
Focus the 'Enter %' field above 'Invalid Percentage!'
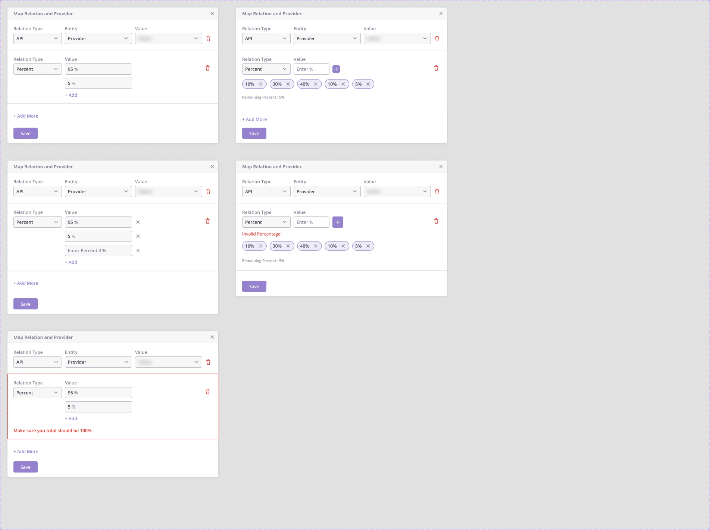312,222
